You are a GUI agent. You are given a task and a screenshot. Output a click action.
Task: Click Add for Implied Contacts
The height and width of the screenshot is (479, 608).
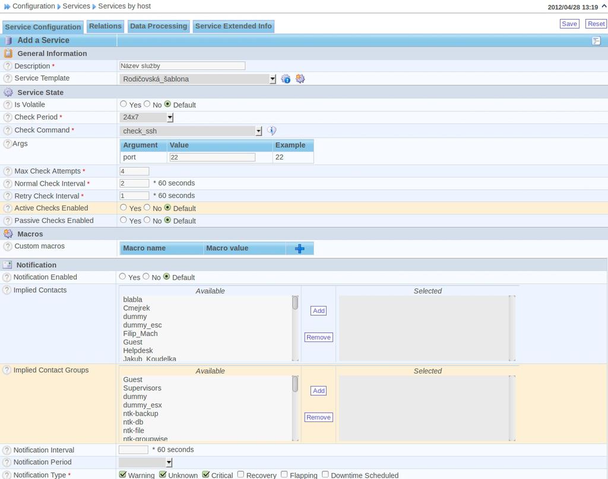click(319, 311)
